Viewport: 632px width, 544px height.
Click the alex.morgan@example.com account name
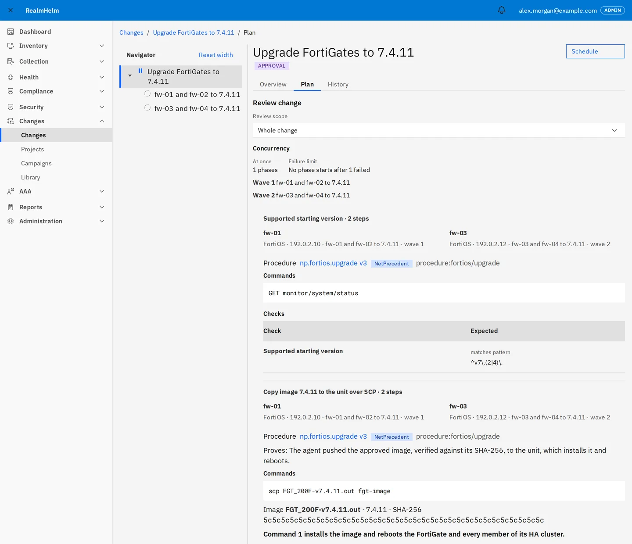coord(558,11)
